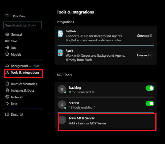Image resolution: width=165 pixels, height=144 pixels.
Task: Click the backlog server avatar B
Action: pyautogui.click(x=62, y=89)
